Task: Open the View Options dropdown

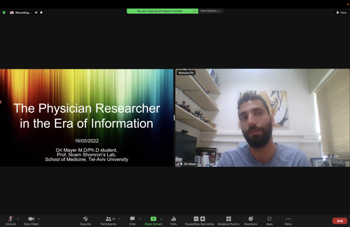Action: coord(210,10)
